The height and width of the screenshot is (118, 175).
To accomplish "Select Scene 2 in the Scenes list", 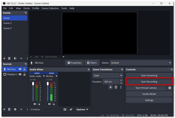I will point(14,23).
